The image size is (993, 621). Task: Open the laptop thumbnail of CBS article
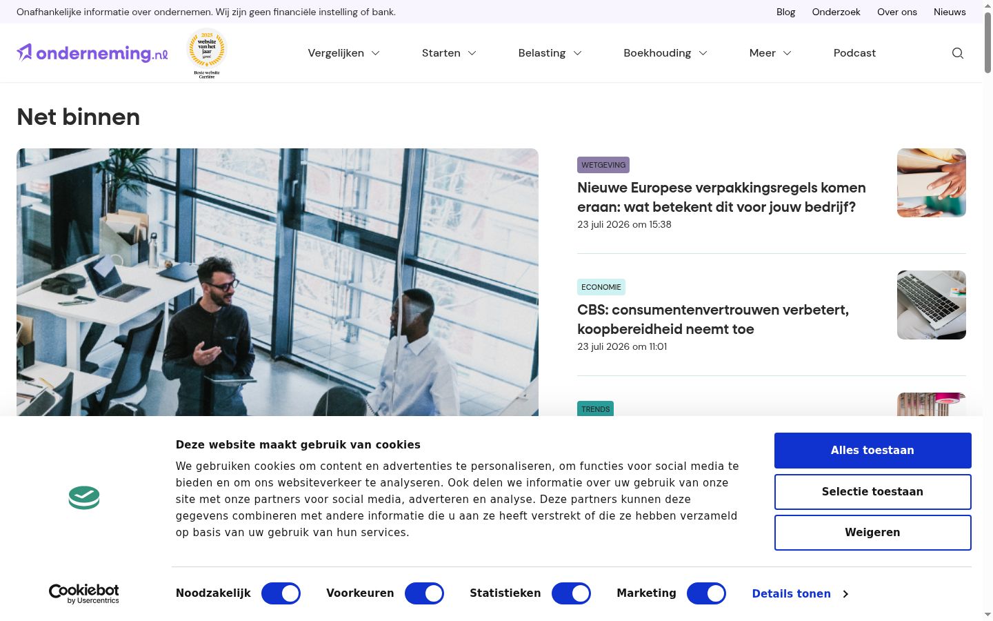[932, 305]
